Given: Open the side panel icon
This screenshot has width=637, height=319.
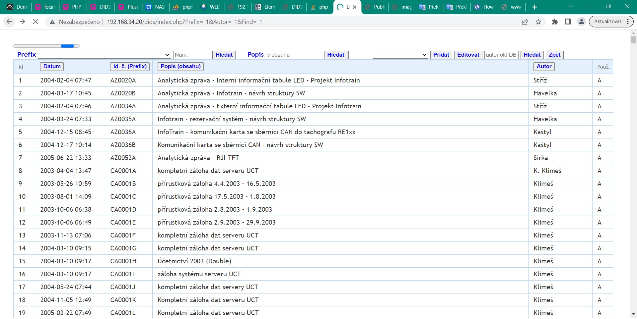Looking at the screenshot, I should click(x=568, y=22).
